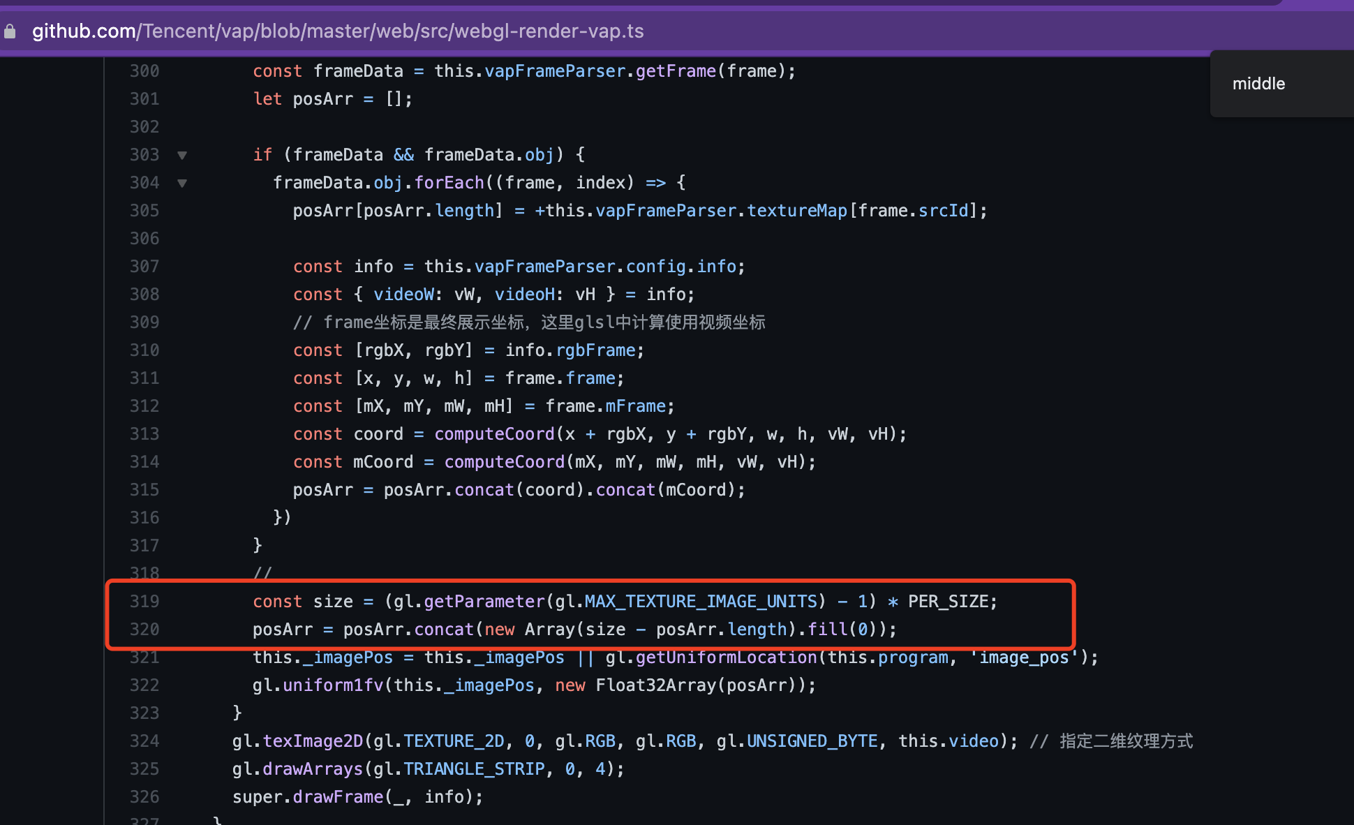Click inside the browser address bar

pos(419,31)
